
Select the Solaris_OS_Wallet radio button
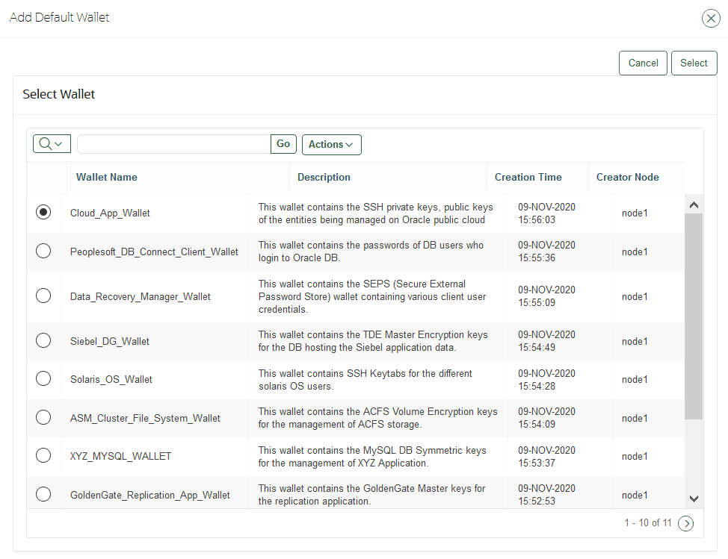coord(43,378)
